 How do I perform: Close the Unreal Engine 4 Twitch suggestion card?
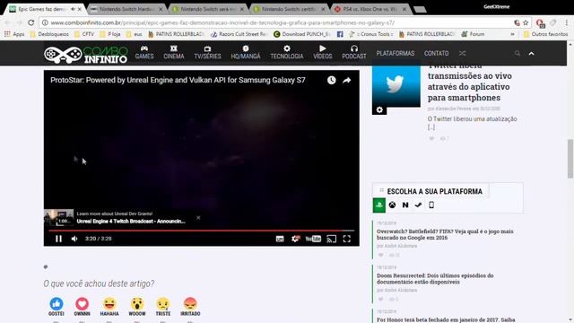pyautogui.click(x=198, y=217)
